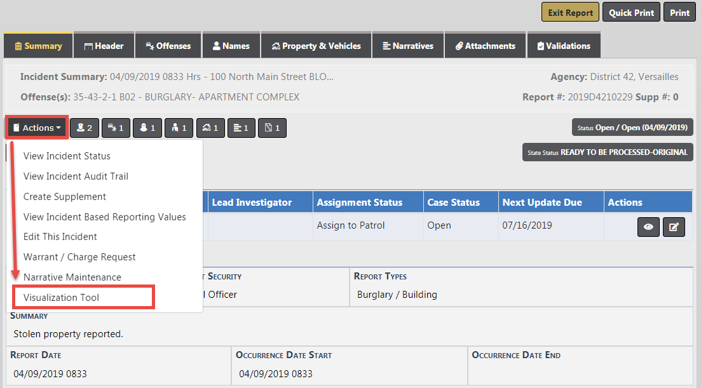Click the standing person count badge
The image size is (701, 388).
(x=179, y=128)
